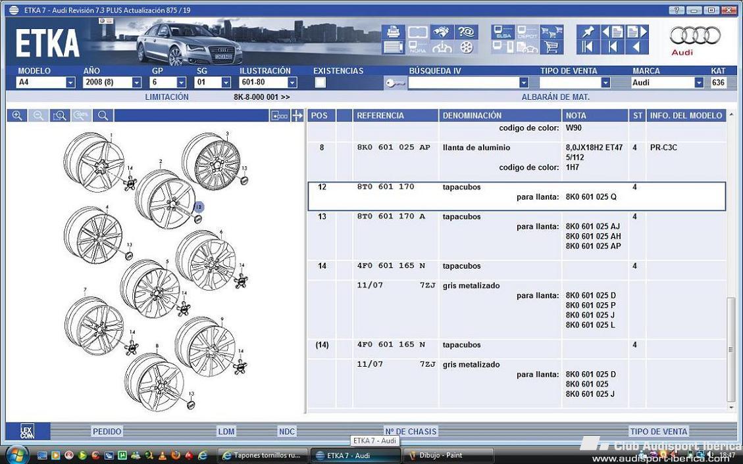Screen dimensions: 743x464
Task: Open the ELSA workshop information icon
Action: [x=503, y=32]
